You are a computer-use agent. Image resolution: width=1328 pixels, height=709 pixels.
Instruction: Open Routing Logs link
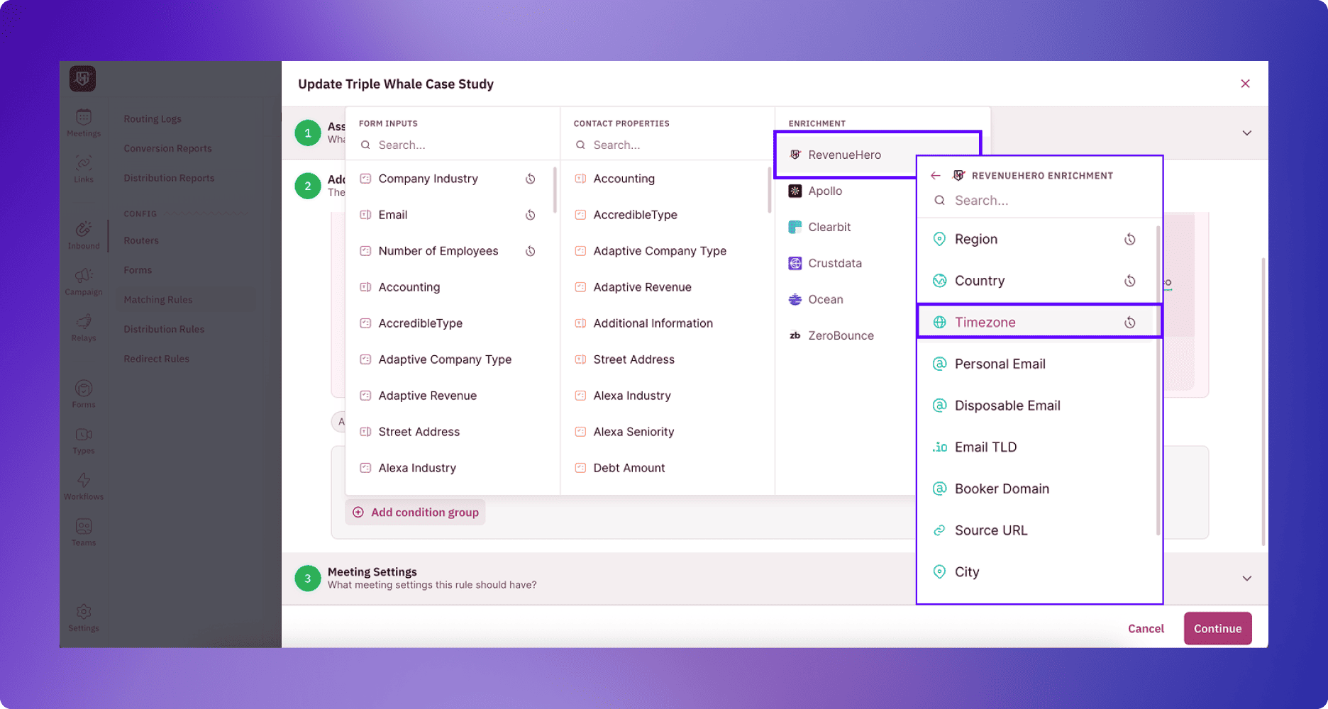coord(153,119)
